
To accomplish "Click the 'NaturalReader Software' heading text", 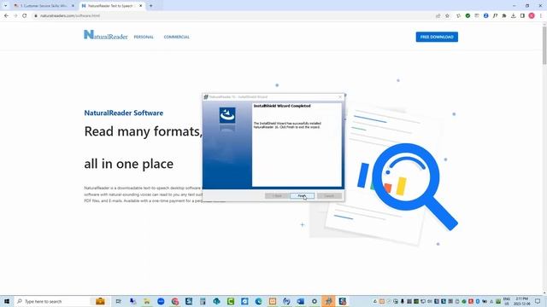I will click(123, 113).
